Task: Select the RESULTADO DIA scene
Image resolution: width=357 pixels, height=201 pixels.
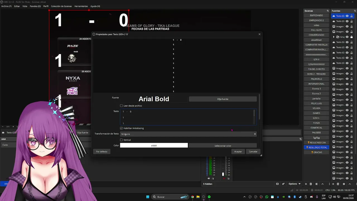Action: [316, 143]
